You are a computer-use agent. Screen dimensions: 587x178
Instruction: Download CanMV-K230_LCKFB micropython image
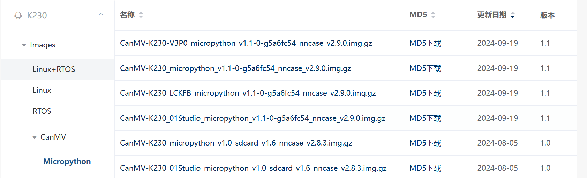248,93
